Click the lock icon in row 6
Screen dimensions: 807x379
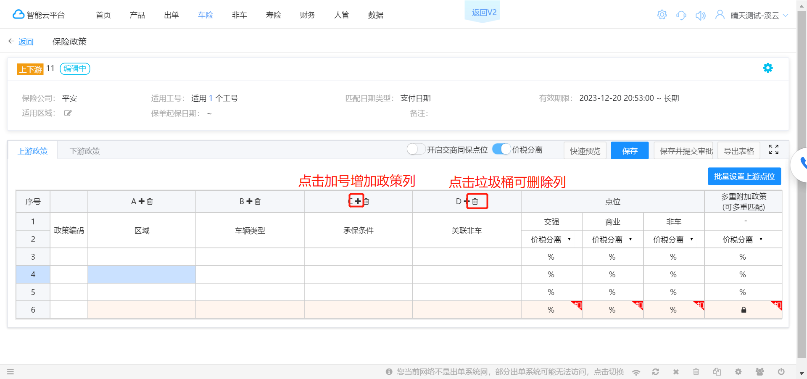(744, 310)
